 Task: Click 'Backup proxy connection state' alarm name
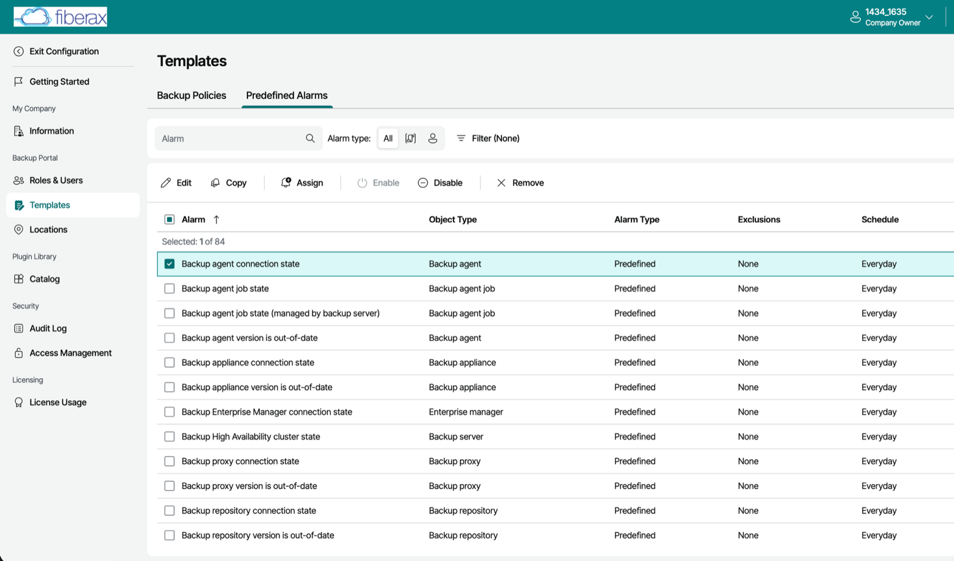point(240,462)
